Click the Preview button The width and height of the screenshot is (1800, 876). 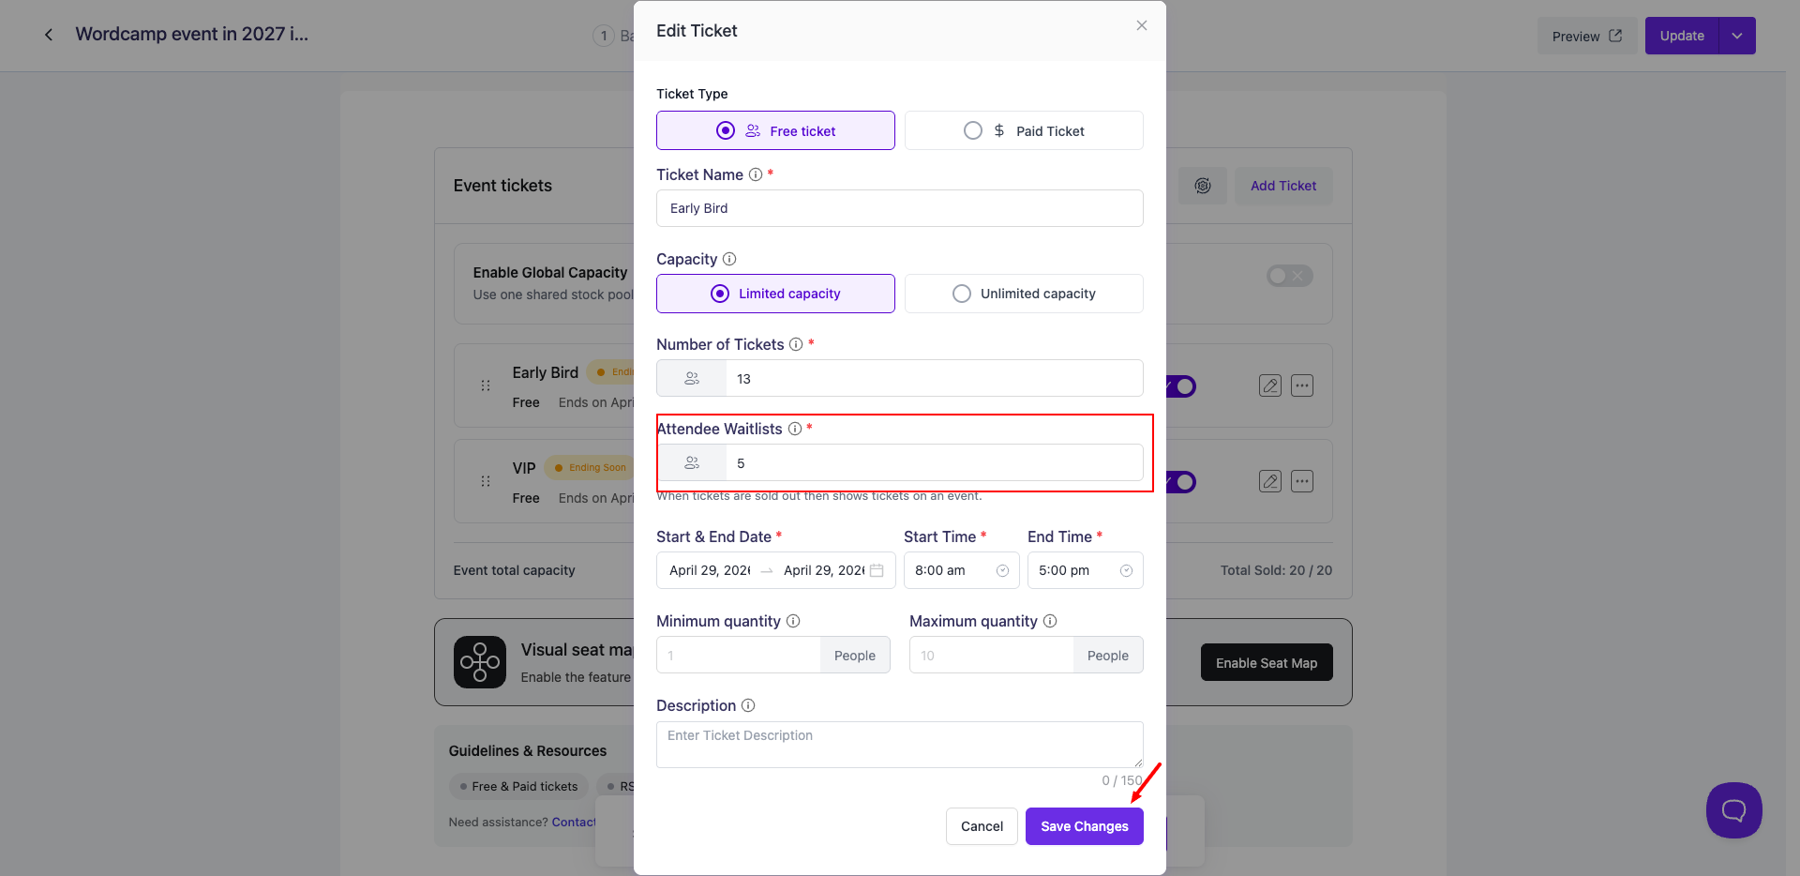1586,36
